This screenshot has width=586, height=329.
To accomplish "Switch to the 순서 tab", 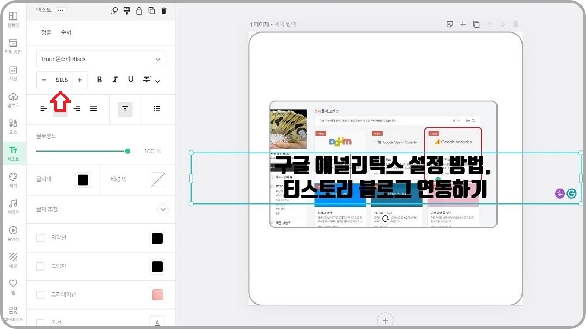I will pyautogui.click(x=66, y=32).
